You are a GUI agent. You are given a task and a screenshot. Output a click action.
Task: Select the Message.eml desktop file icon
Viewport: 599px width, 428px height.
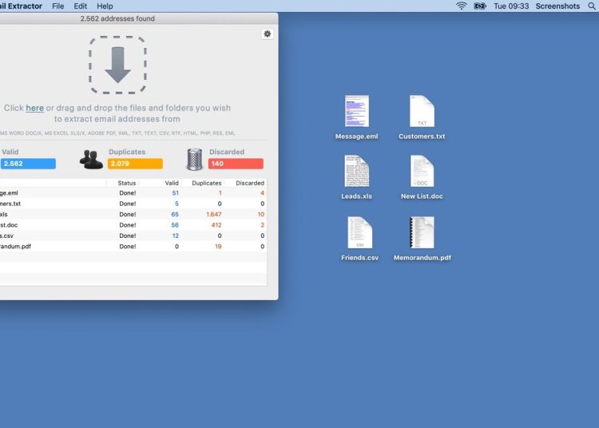click(356, 112)
